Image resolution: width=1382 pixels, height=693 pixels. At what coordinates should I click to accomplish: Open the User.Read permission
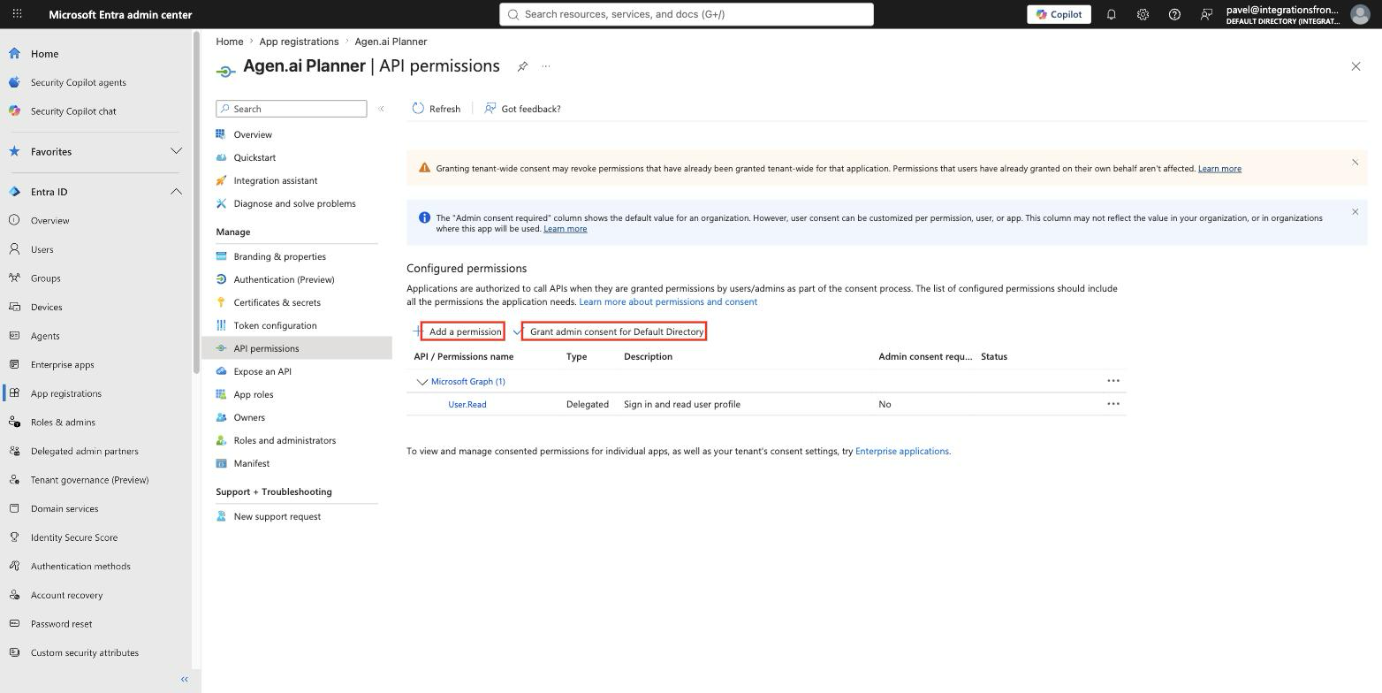[467, 404]
